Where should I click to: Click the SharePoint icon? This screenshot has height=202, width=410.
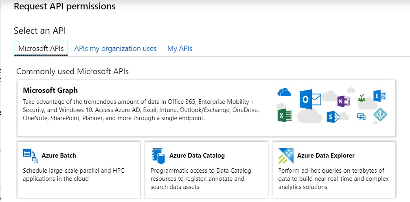333,117
